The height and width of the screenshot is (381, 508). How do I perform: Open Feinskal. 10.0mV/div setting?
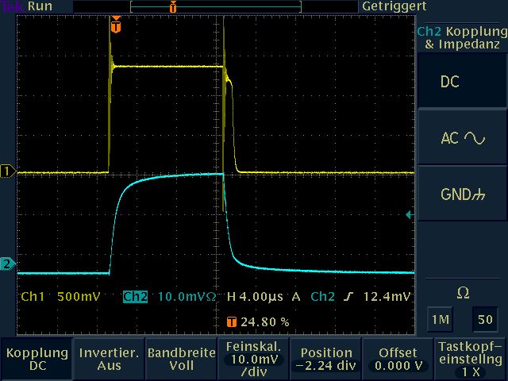coord(253,360)
